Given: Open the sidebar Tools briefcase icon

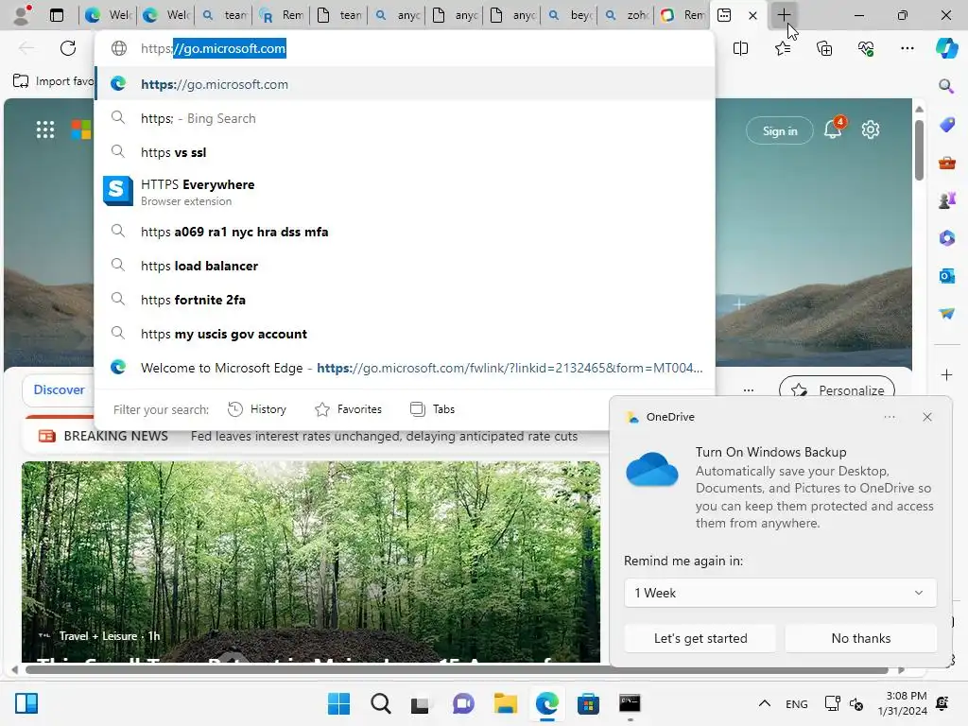Looking at the screenshot, I should point(946,163).
